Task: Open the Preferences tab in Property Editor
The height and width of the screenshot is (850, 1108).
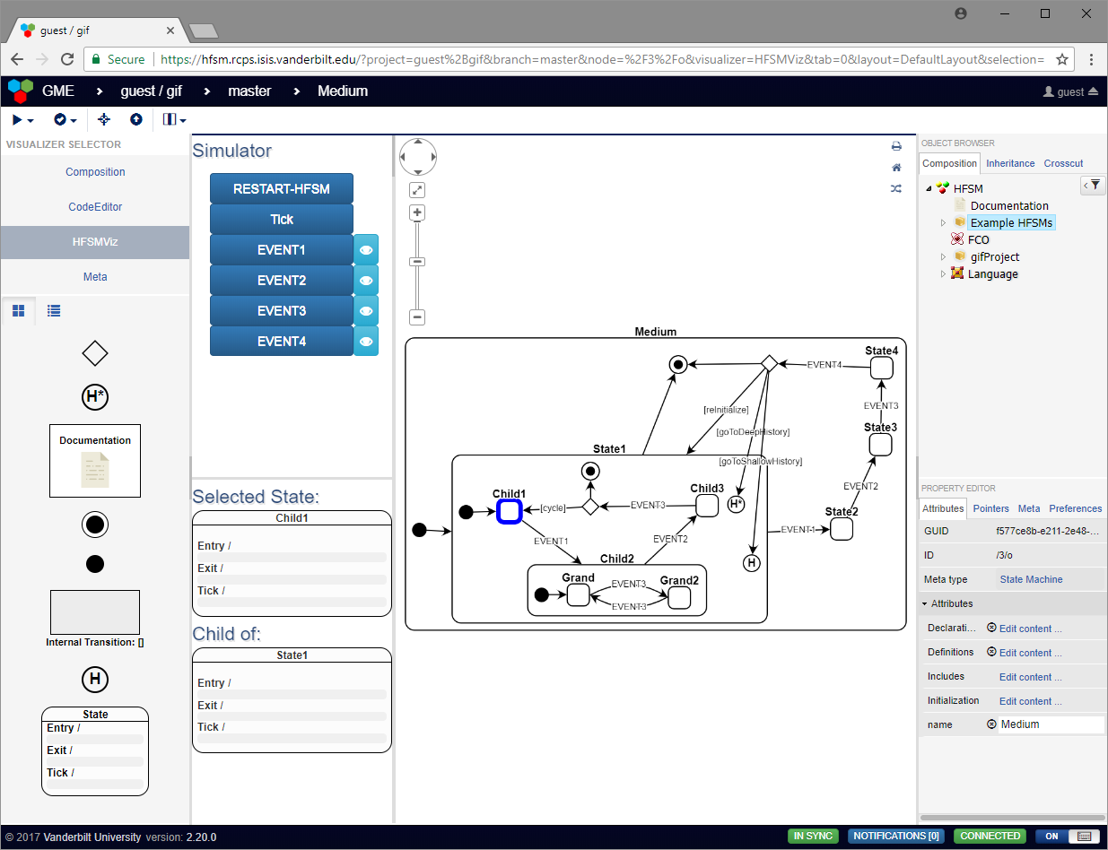Action: 1076,508
